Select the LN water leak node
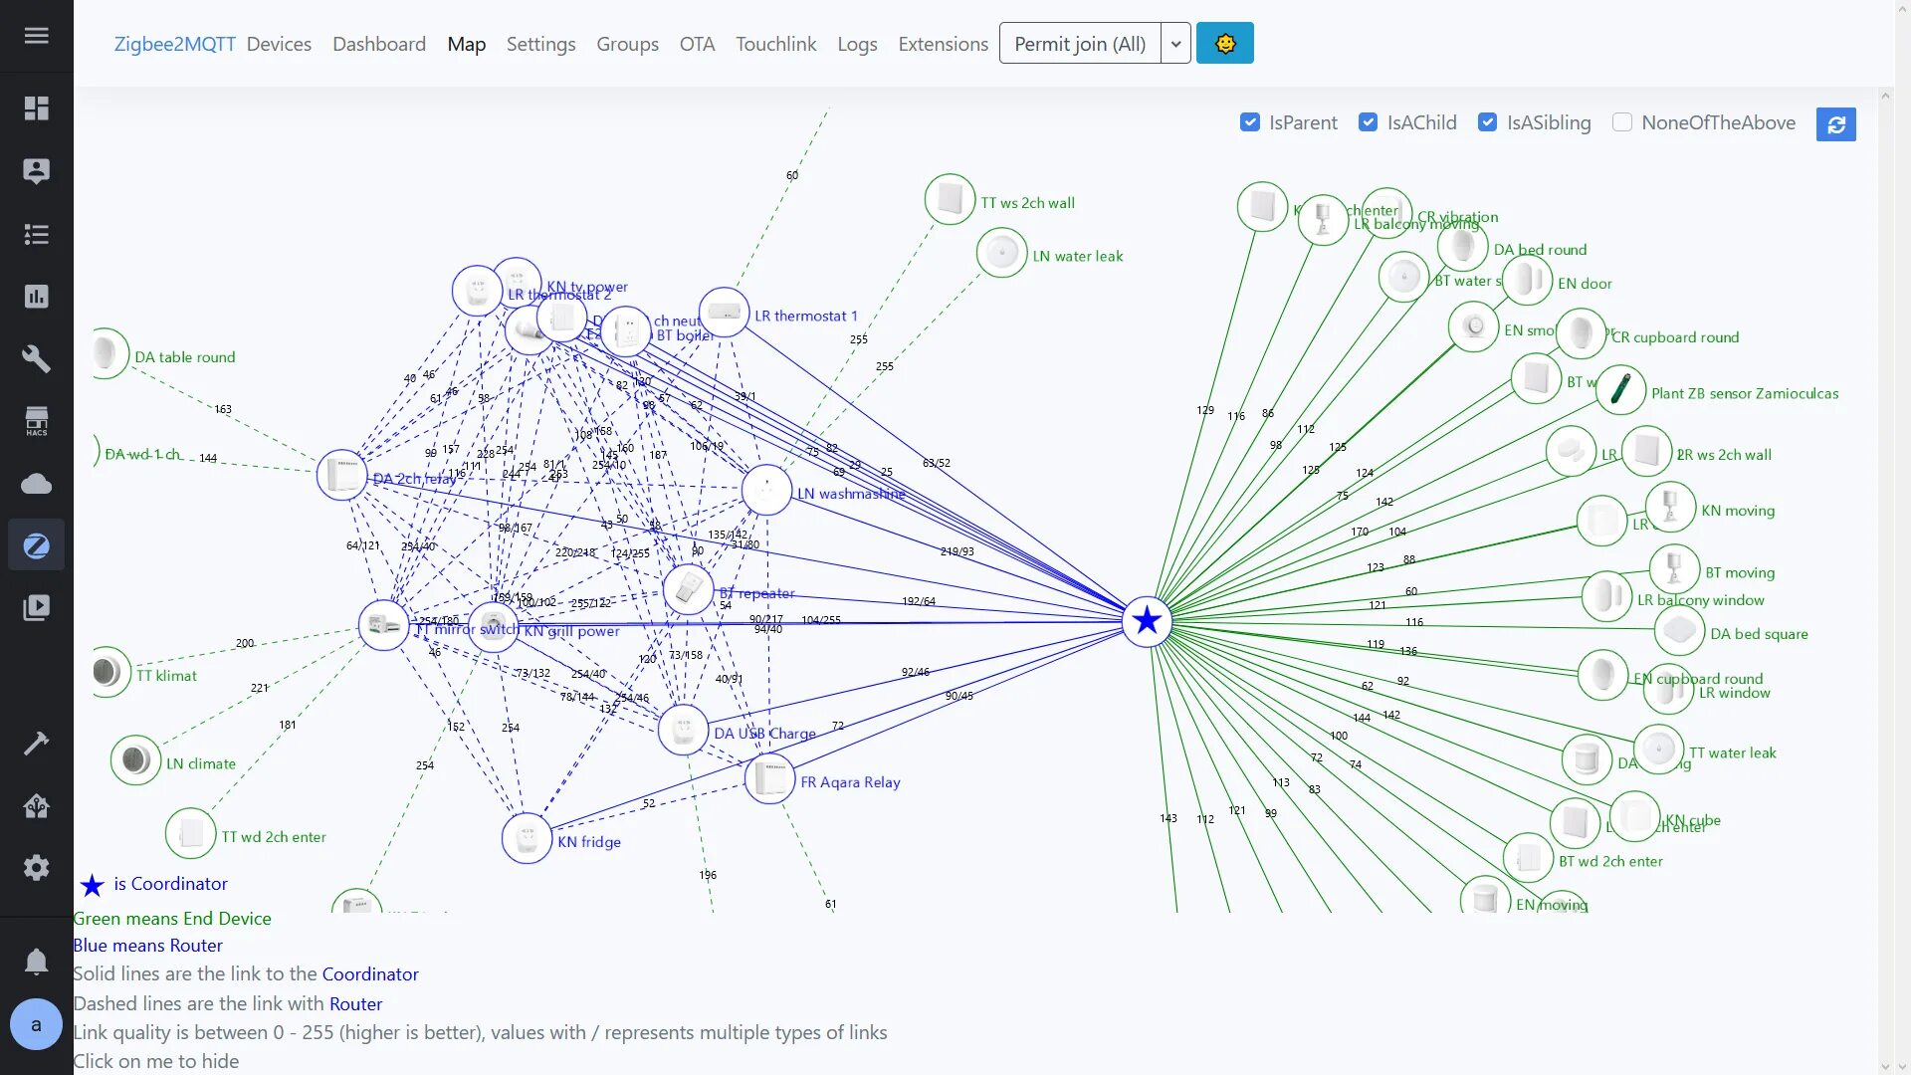Viewport: 1911px width, 1075px height. 1001,253
